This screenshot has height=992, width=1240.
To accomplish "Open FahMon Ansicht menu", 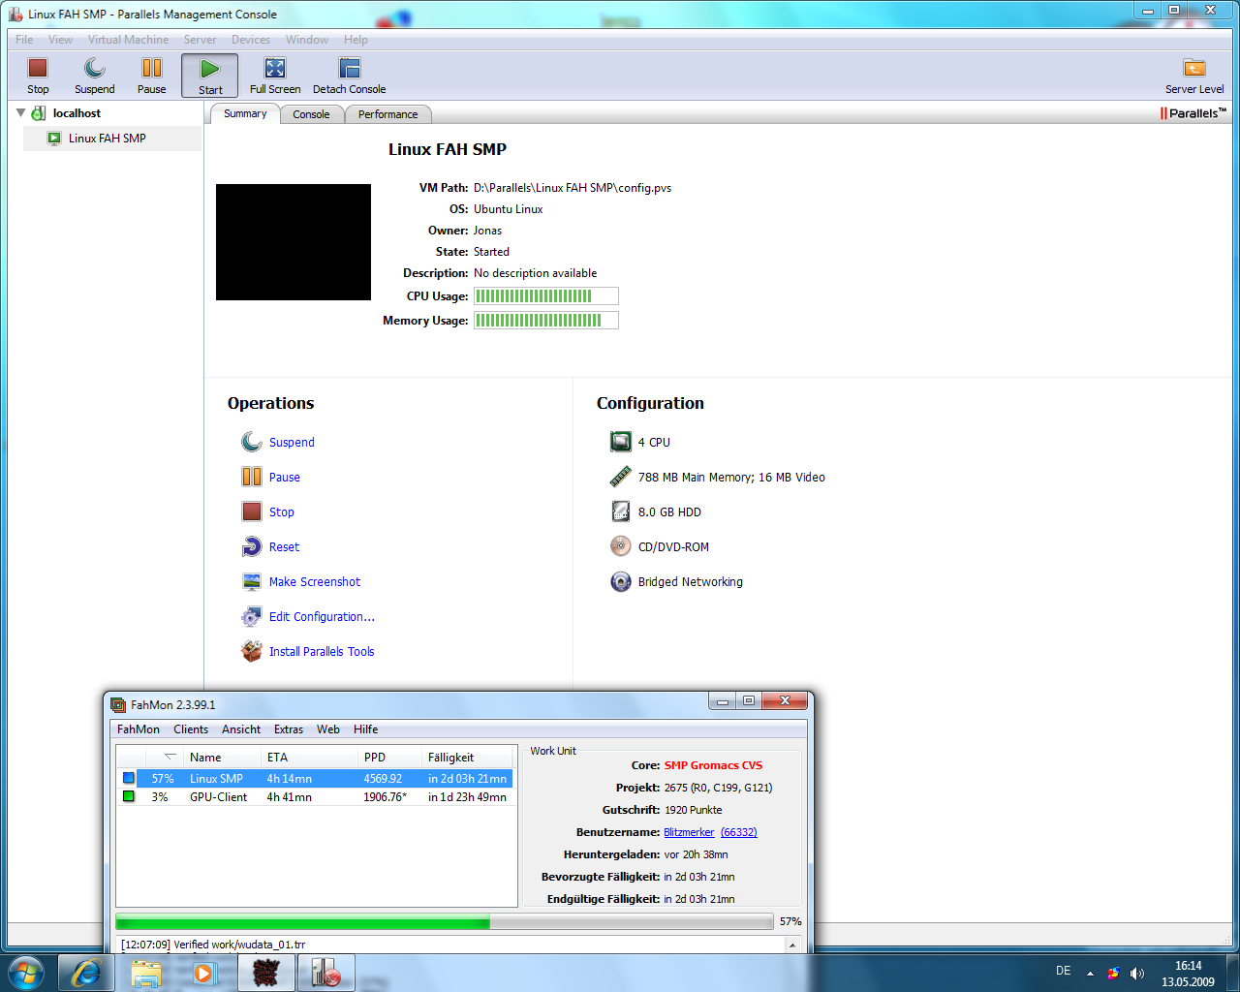I will (x=241, y=729).
